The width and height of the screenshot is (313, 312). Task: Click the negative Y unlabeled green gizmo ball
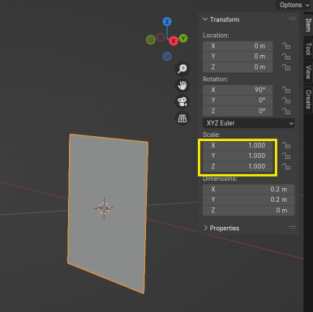click(x=151, y=40)
